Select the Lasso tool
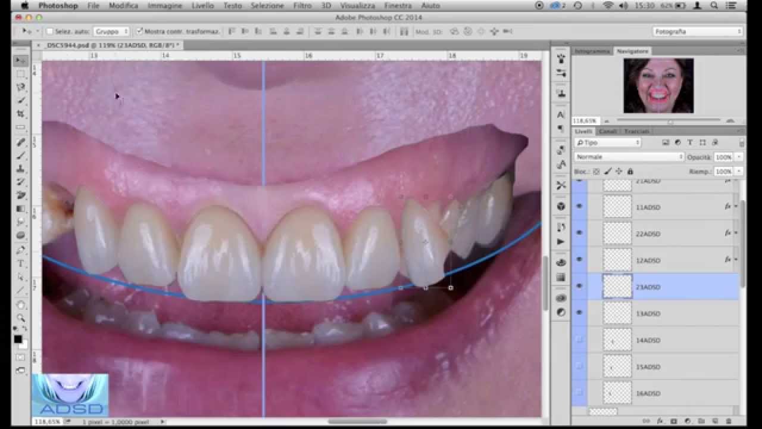 tap(20, 87)
